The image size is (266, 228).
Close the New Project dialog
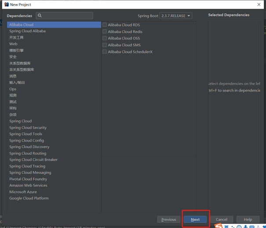[259, 4]
